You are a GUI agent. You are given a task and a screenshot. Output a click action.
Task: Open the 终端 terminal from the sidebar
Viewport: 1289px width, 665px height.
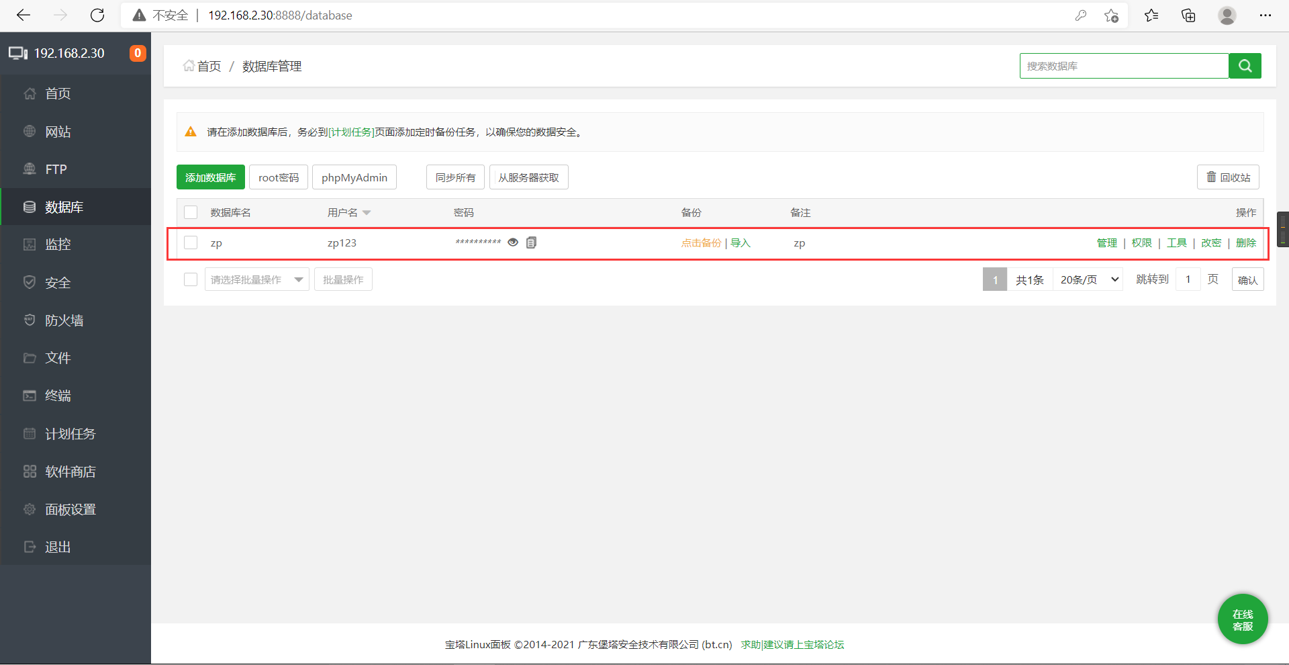click(58, 396)
